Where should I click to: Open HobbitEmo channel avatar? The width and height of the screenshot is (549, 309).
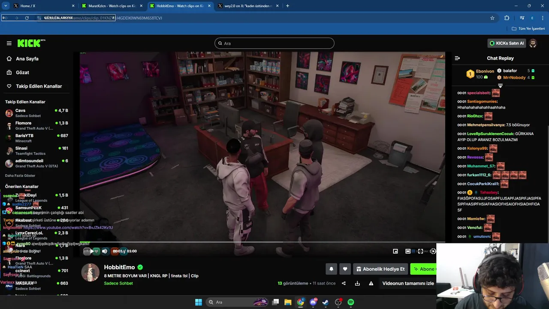coord(90,273)
